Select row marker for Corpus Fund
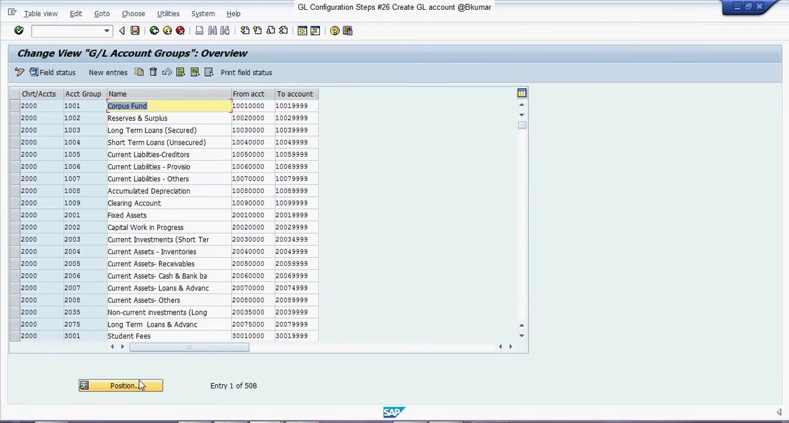The width and height of the screenshot is (789, 423). [14, 106]
